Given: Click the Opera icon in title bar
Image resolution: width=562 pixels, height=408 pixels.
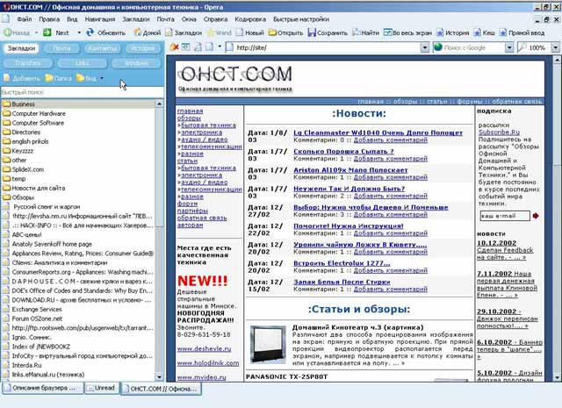Looking at the screenshot, I should click(5, 7).
